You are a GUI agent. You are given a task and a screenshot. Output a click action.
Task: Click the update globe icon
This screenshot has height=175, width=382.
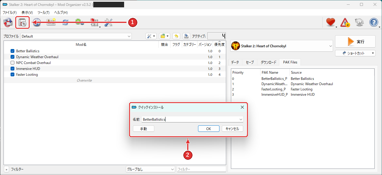(x=359, y=23)
